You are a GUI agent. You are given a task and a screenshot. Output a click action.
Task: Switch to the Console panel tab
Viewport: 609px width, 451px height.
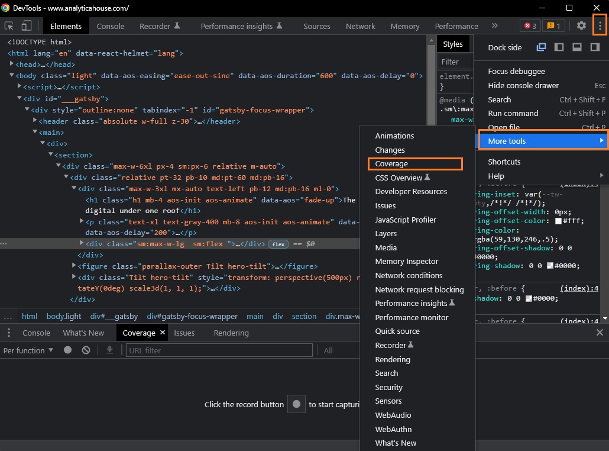pos(111,26)
